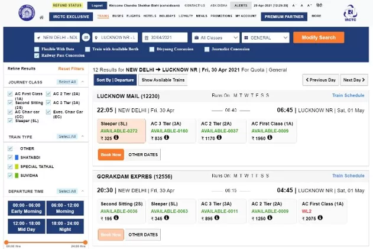Increase font size with A+
Image resolution: width=373 pixels, height=249 pixels.
point(309,5)
